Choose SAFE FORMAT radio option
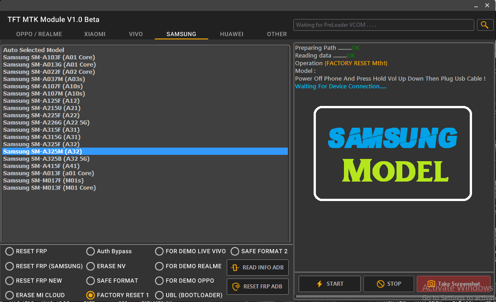This screenshot has height=302, width=496. [112, 281]
